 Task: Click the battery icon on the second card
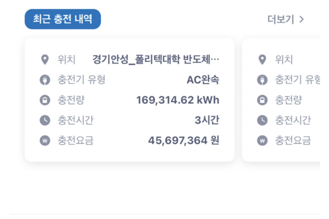point(262,100)
